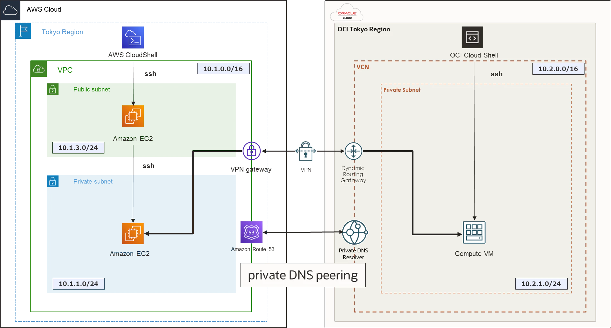Viewport: 611px width, 328px height.
Task: Select the Tokyo Region flag icon
Action: point(23,31)
